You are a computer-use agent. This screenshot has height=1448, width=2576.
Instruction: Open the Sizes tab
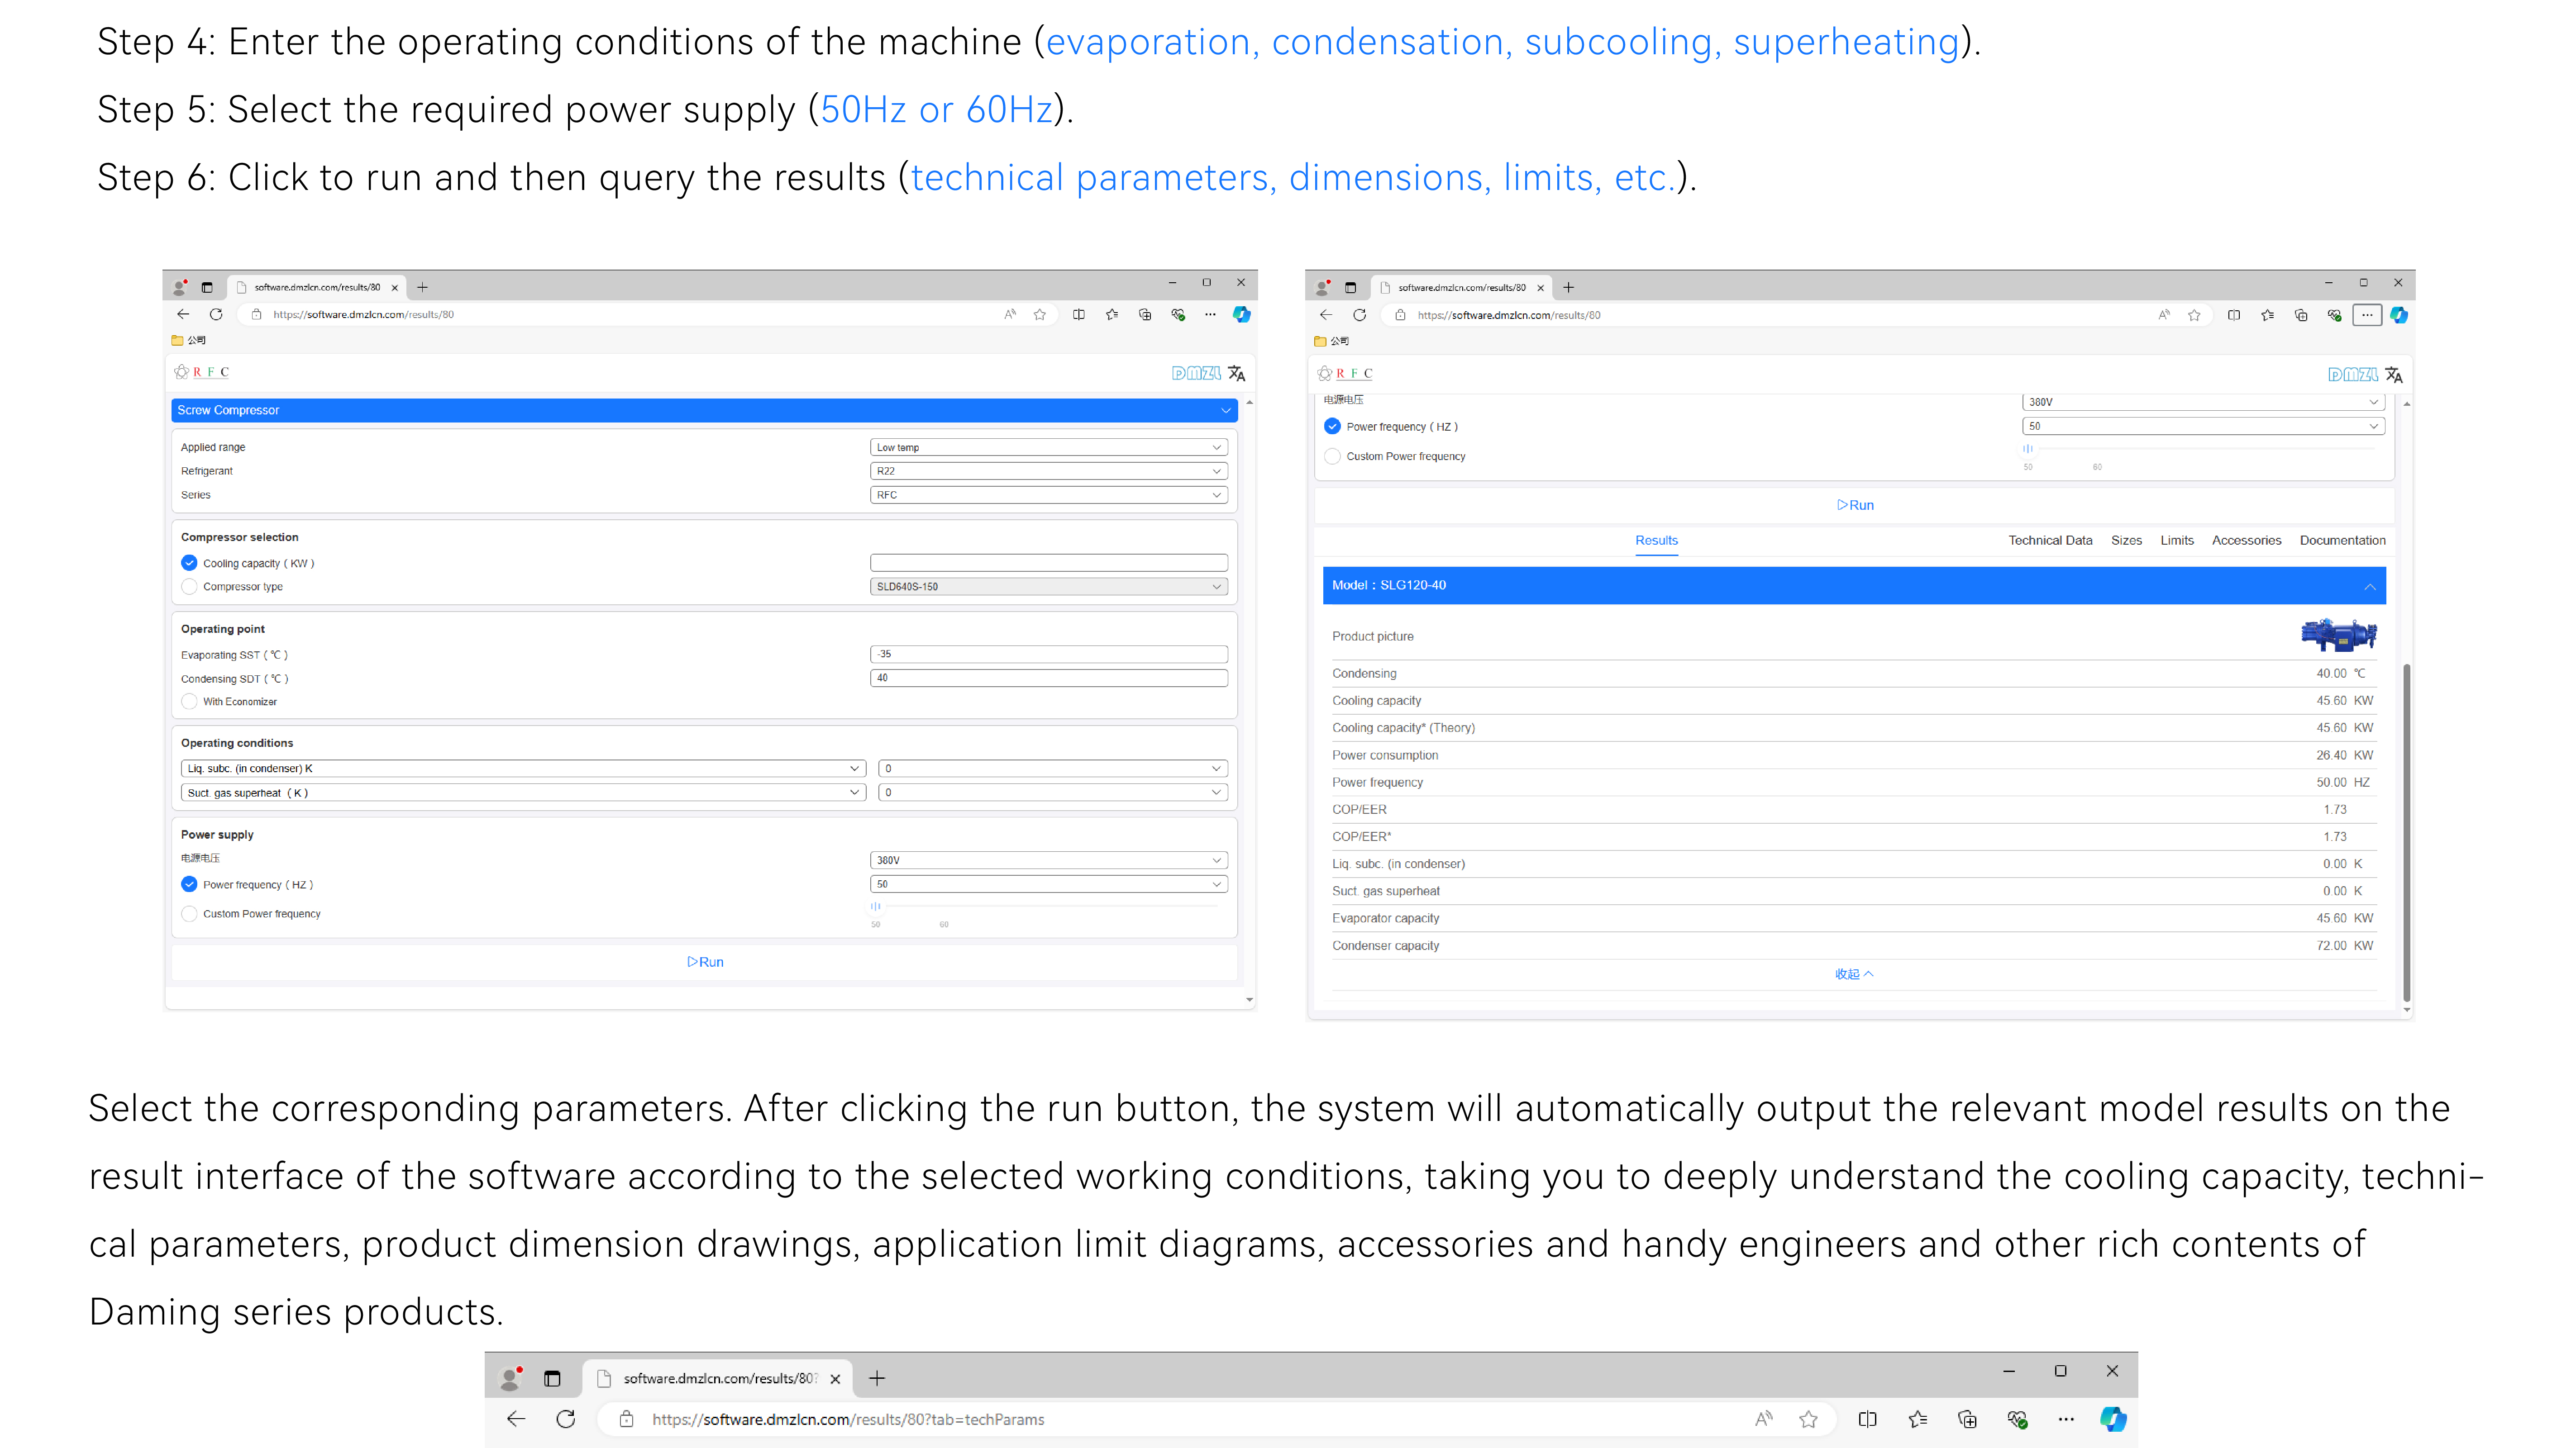[x=2126, y=541]
